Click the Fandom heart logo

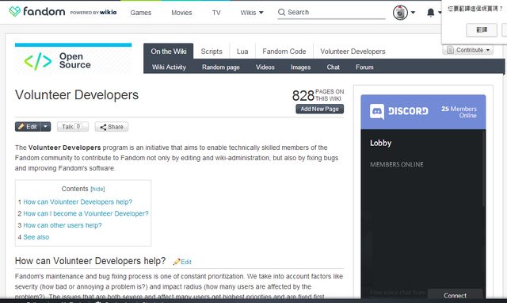pyautogui.click(x=15, y=12)
